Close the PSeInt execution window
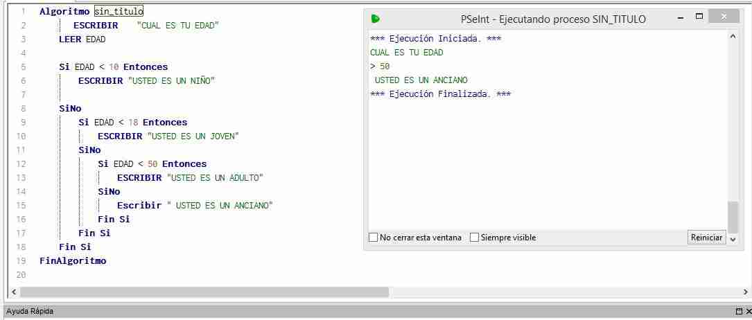Viewport: 752px width, 320px height. pyautogui.click(x=724, y=17)
